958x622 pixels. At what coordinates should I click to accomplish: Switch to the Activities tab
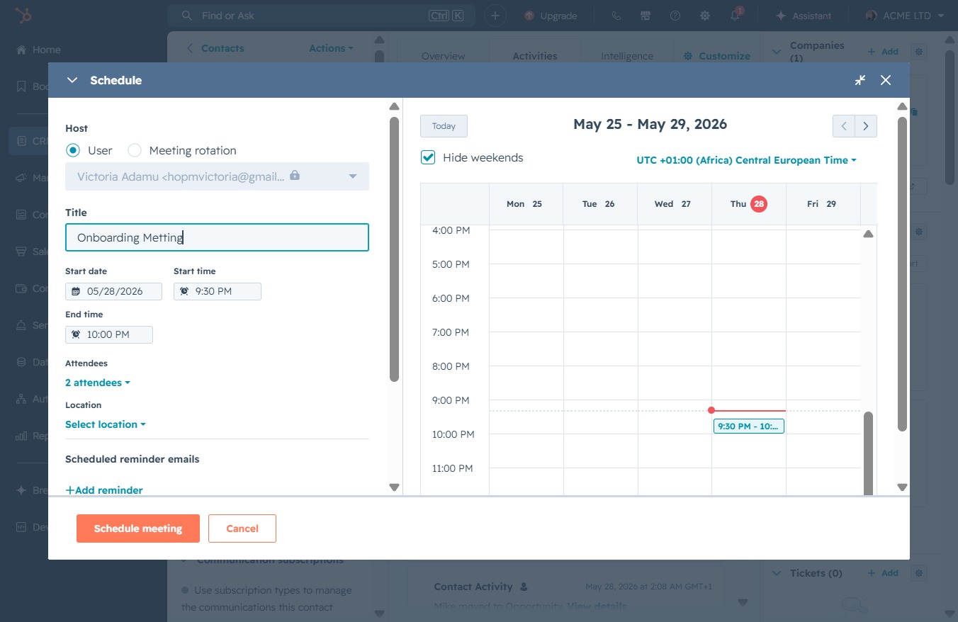point(535,56)
